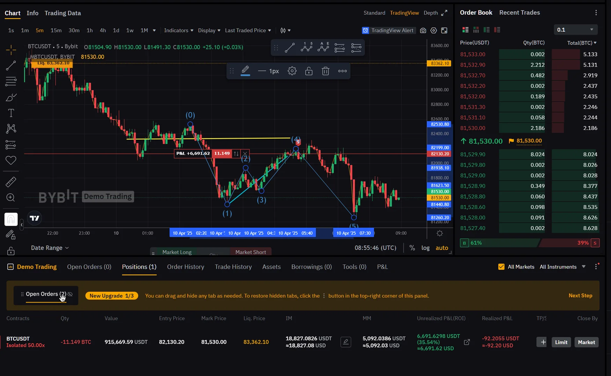Select the crosshair cursor tool

click(x=11, y=50)
